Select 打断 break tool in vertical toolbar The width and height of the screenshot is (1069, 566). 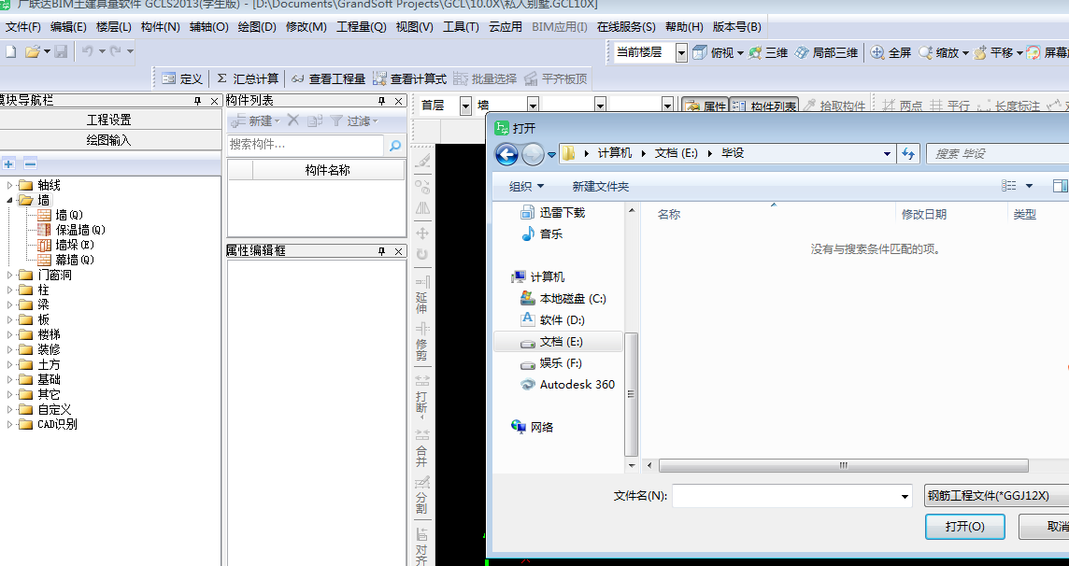pos(422,394)
